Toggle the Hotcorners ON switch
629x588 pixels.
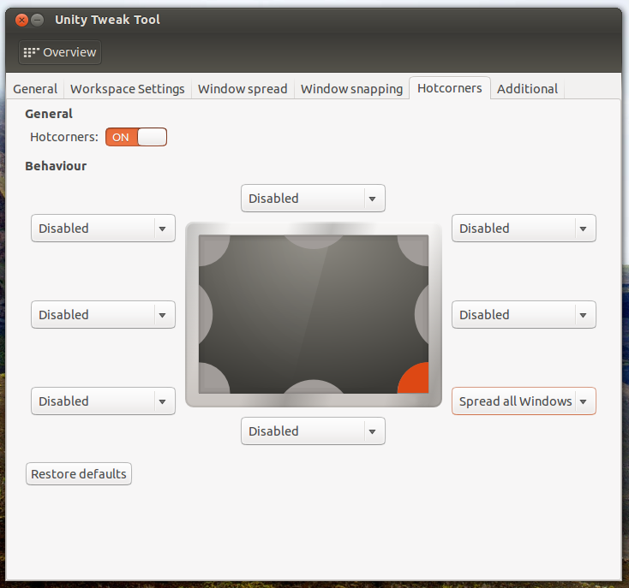coord(136,137)
